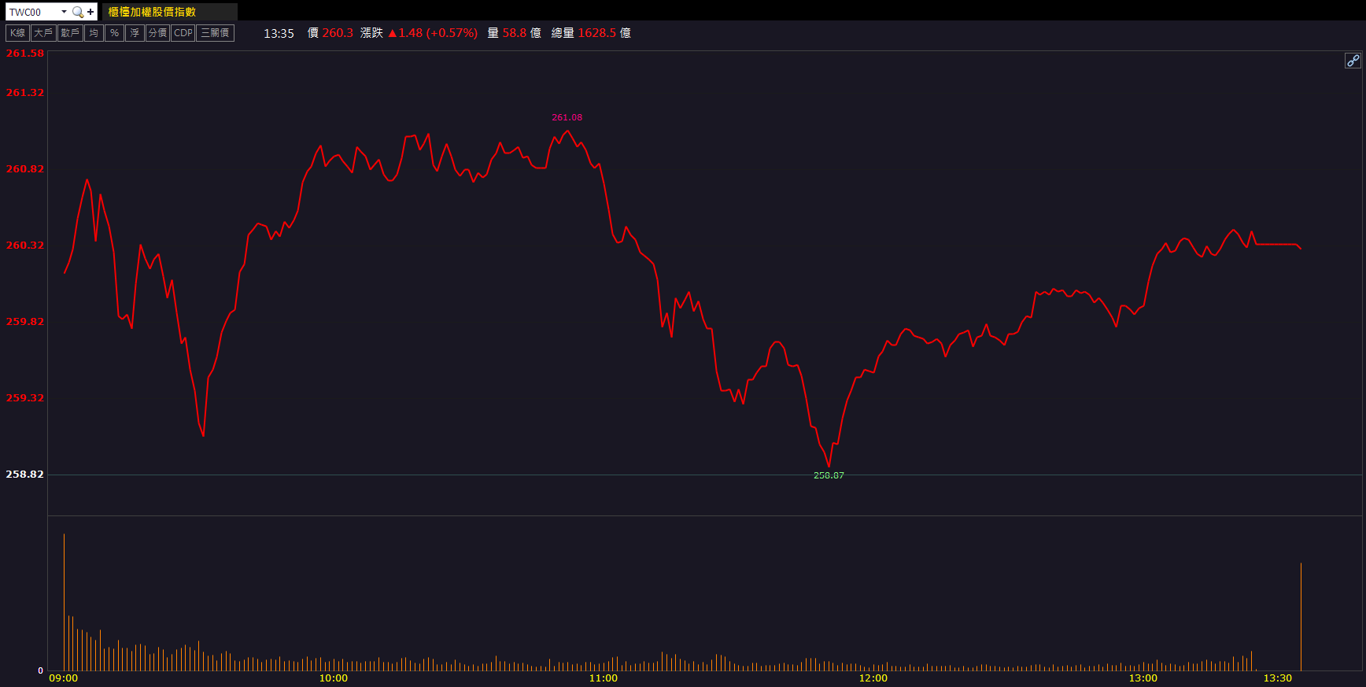Click the TWC00 symbol input field
1366x687 pixels.
pos(32,12)
